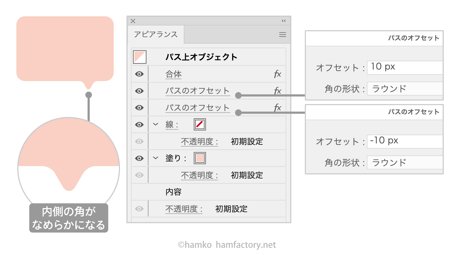The image size is (454, 255).
Task: Collapse the 線 stroke attribute chevron
Action: [x=156, y=124]
